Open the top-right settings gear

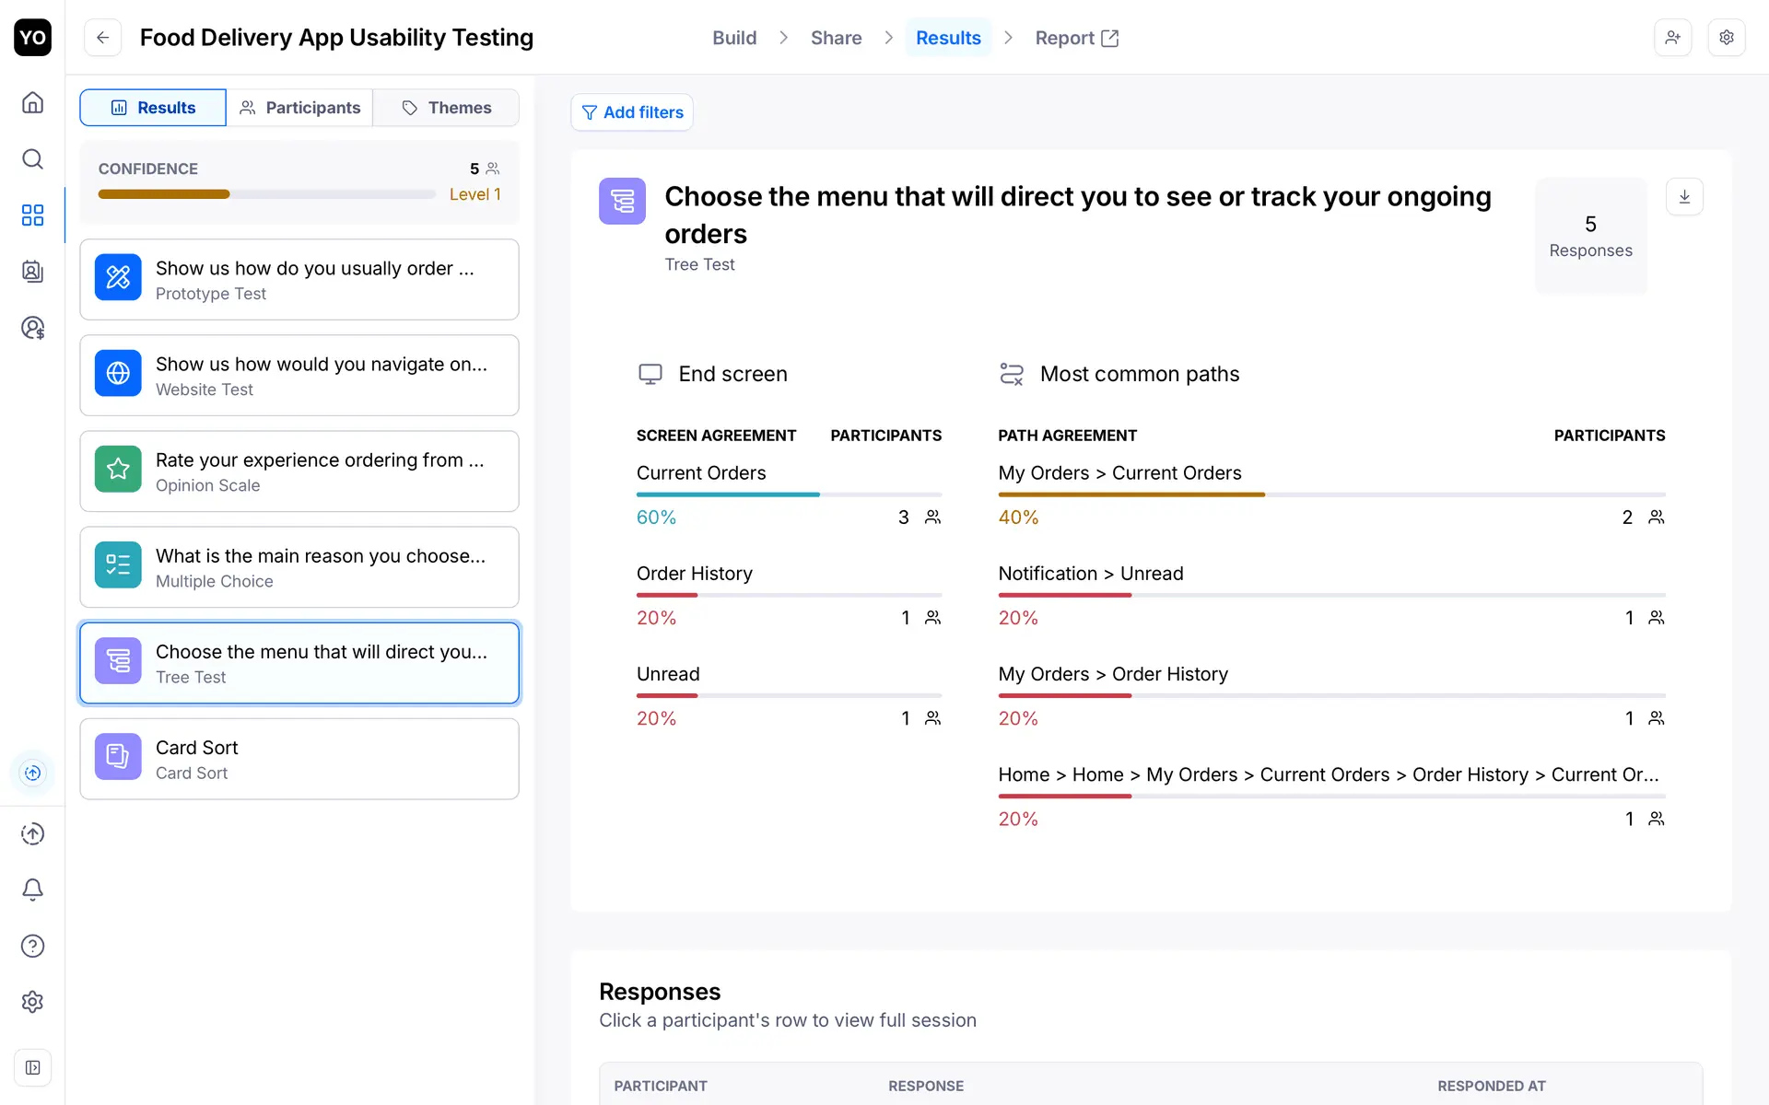(1727, 38)
